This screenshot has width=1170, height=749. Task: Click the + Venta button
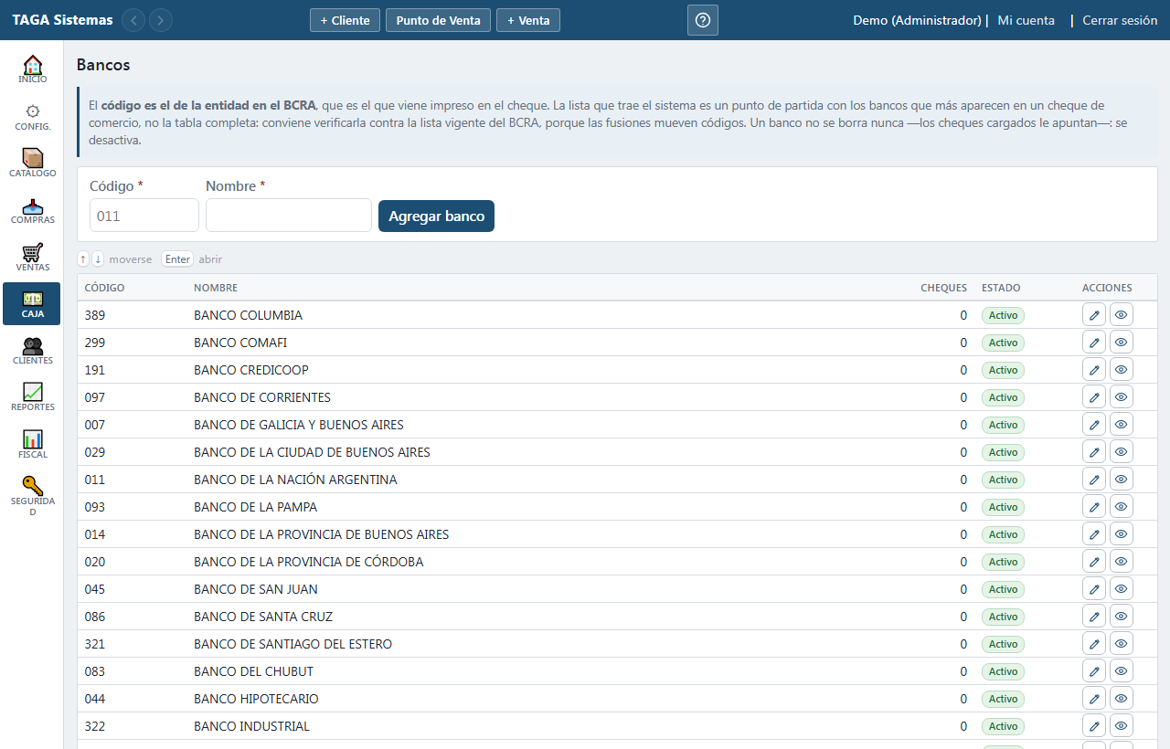pyautogui.click(x=528, y=20)
